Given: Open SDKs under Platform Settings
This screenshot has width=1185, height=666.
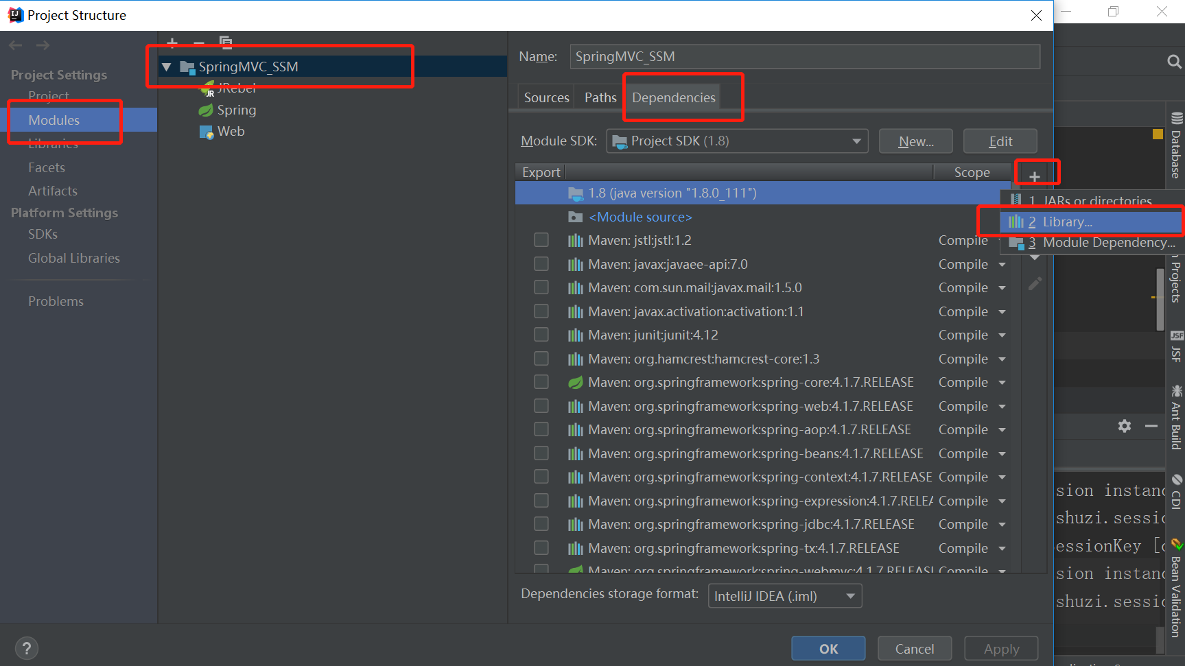Looking at the screenshot, I should (x=43, y=234).
